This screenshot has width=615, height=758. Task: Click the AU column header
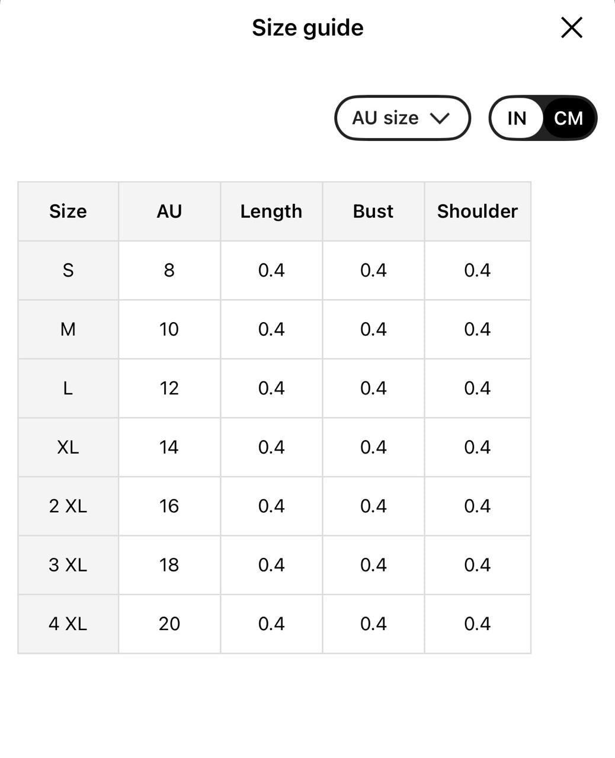click(x=169, y=211)
